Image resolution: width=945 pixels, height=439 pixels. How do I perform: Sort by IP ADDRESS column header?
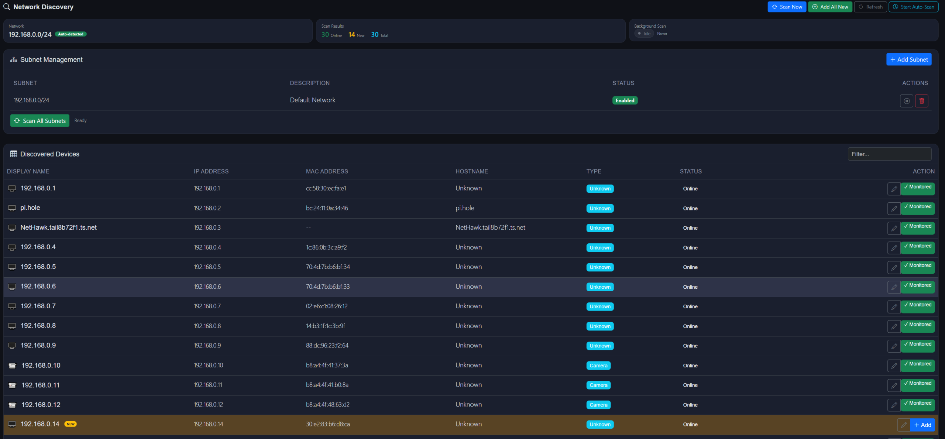tap(211, 171)
